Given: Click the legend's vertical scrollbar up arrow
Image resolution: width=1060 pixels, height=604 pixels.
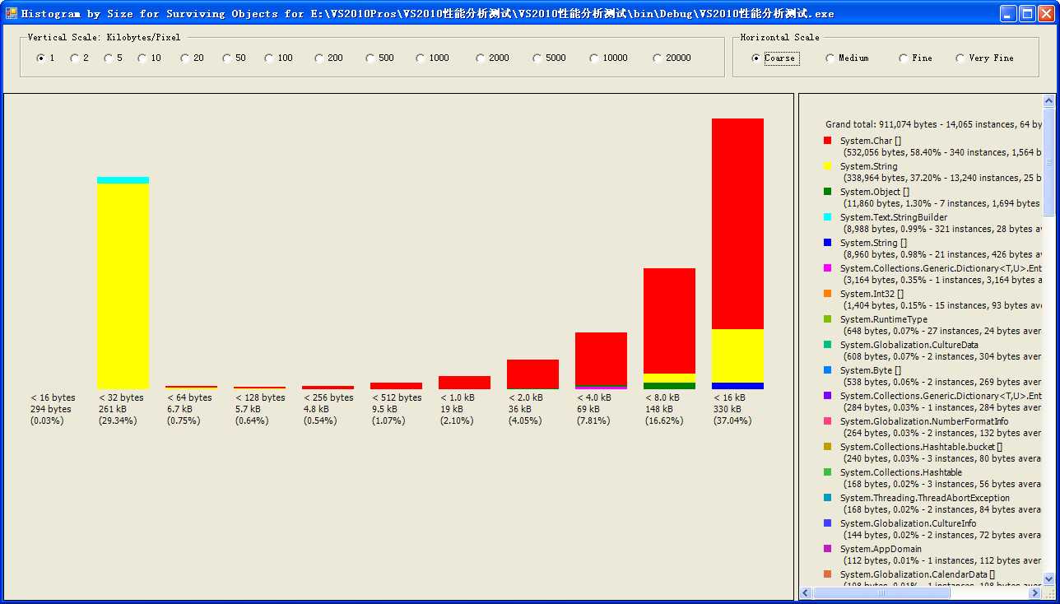Looking at the screenshot, I should pyautogui.click(x=1048, y=101).
